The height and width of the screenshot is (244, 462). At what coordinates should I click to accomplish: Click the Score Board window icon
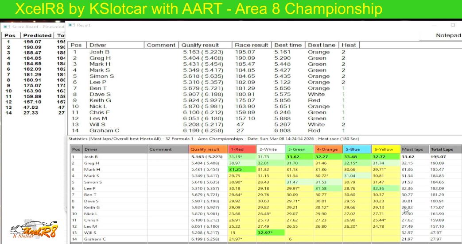[8, 27]
